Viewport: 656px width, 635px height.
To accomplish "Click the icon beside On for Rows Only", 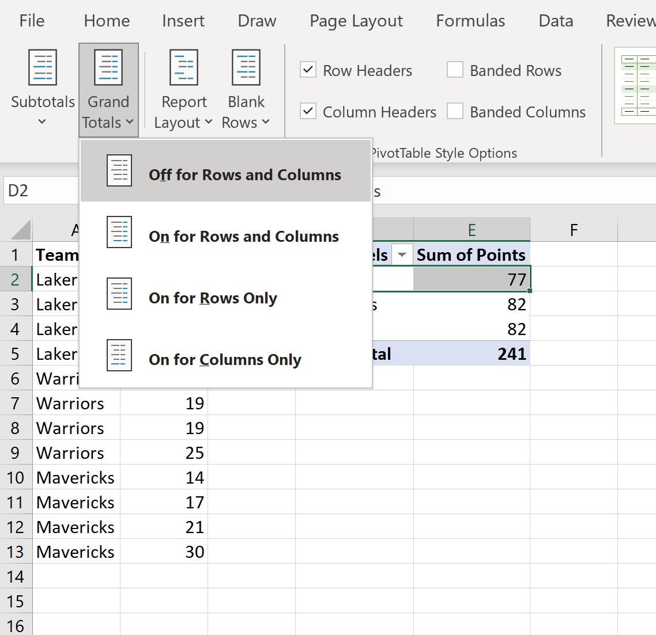I will [119, 294].
